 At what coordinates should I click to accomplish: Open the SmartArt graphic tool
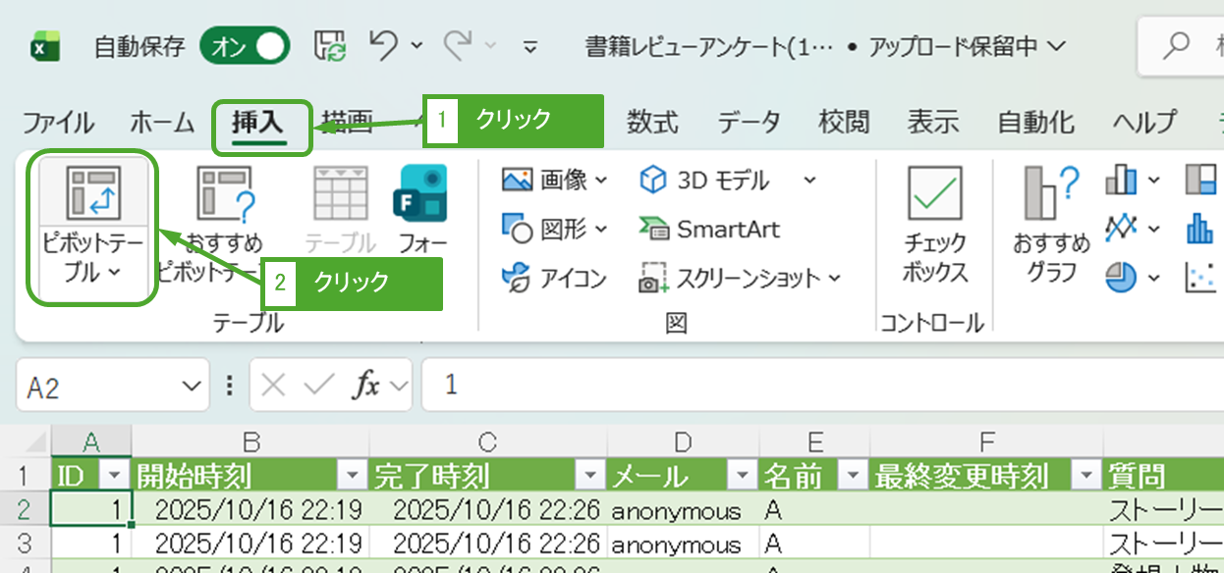[709, 230]
